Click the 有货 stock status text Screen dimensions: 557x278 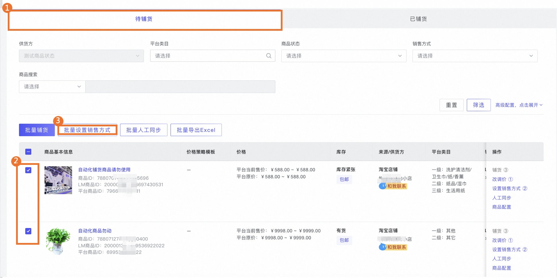pyautogui.click(x=341, y=230)
